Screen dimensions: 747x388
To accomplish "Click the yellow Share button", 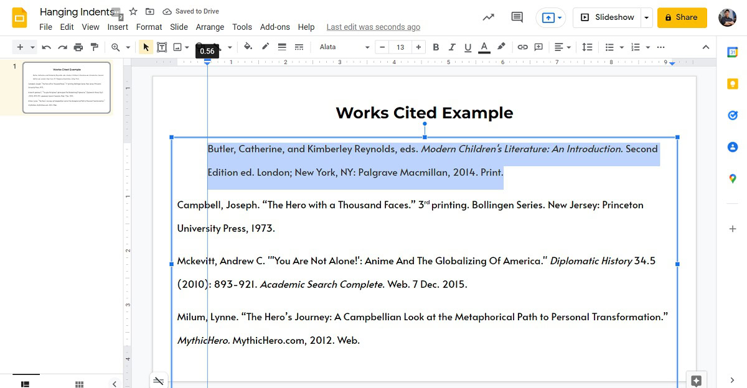I will coord(682,17).
